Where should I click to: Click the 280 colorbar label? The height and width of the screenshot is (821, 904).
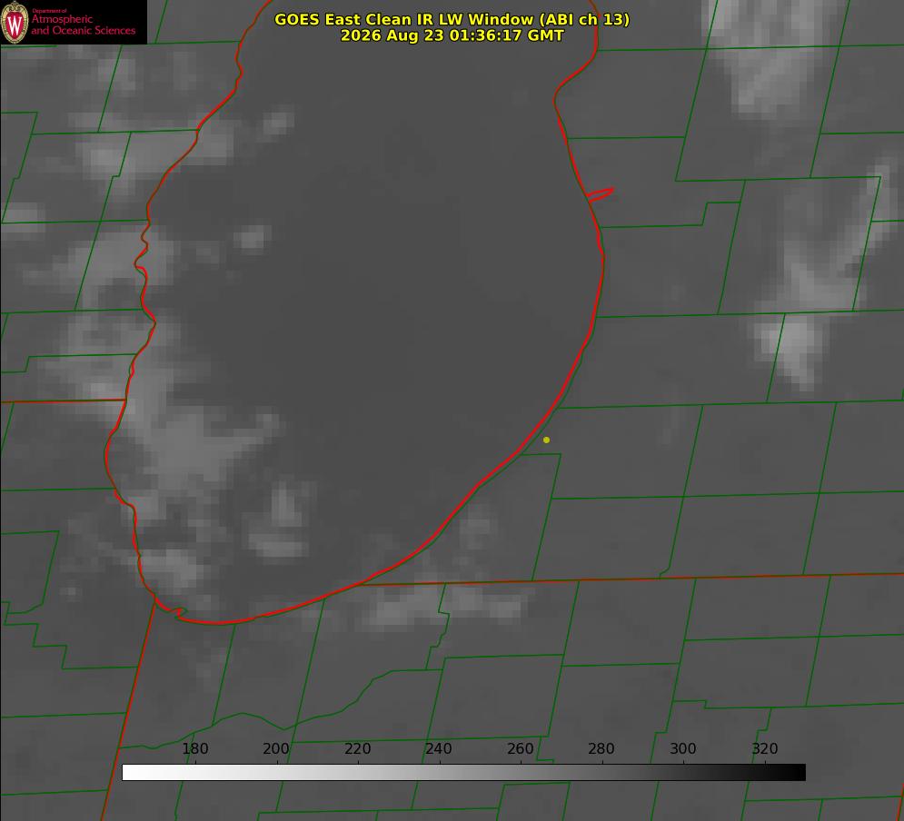pos(601,748)
